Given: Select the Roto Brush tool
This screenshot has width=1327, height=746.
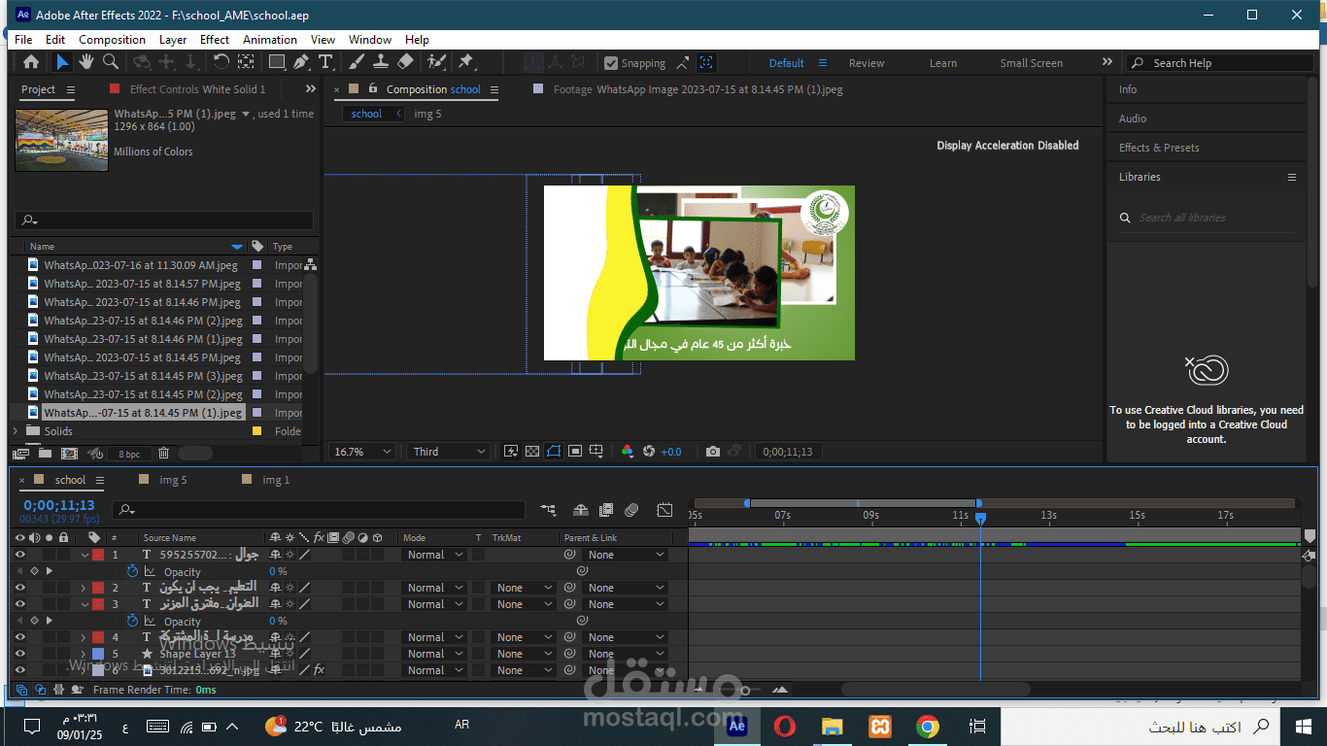Looking at the screenshot, I should point(435,62).
